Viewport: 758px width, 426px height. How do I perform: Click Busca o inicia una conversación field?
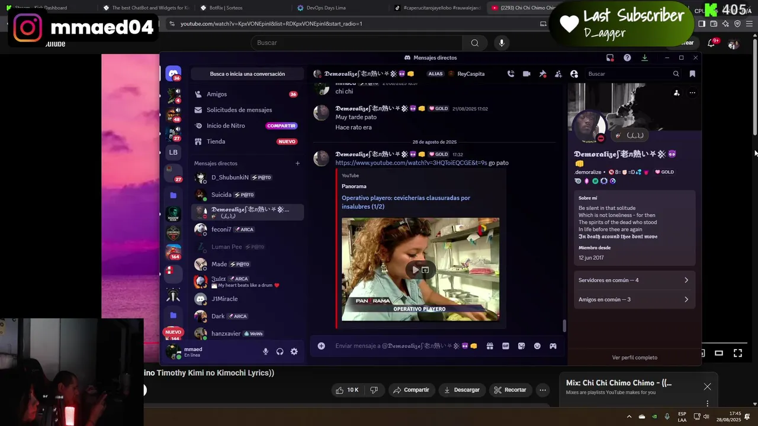click(247, 74)
